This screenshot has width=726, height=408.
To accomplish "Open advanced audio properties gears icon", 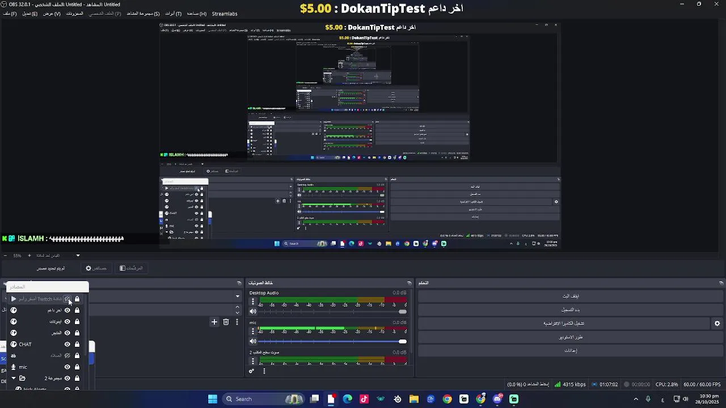I will click(251, 371).
